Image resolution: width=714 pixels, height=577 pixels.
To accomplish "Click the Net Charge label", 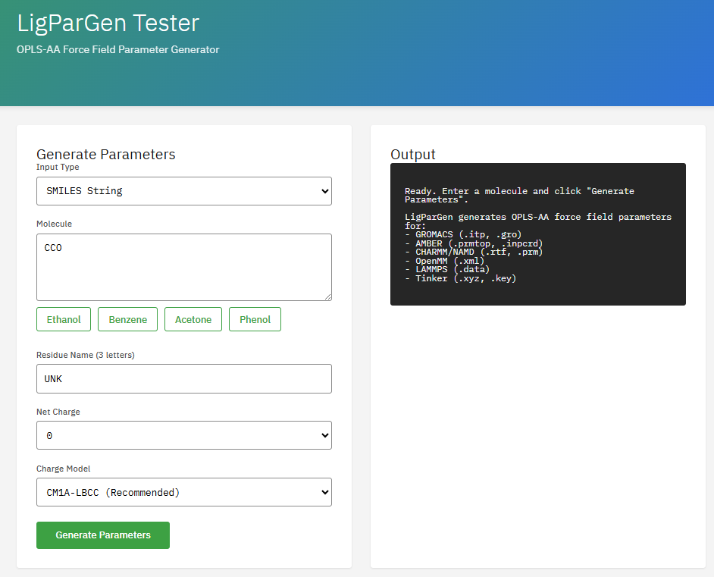I will pyautogui.click(x=58, y=412).
